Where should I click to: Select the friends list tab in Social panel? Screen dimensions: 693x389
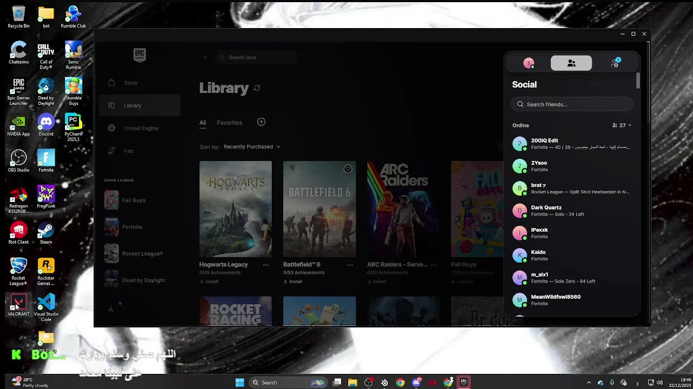tap(571, 63)
